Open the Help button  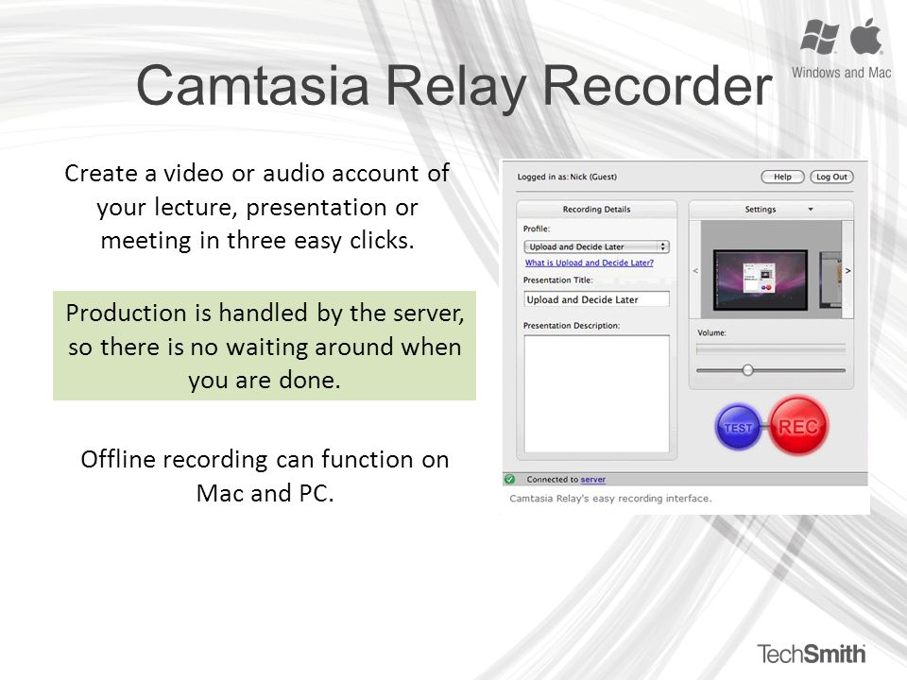pos(782,177)
